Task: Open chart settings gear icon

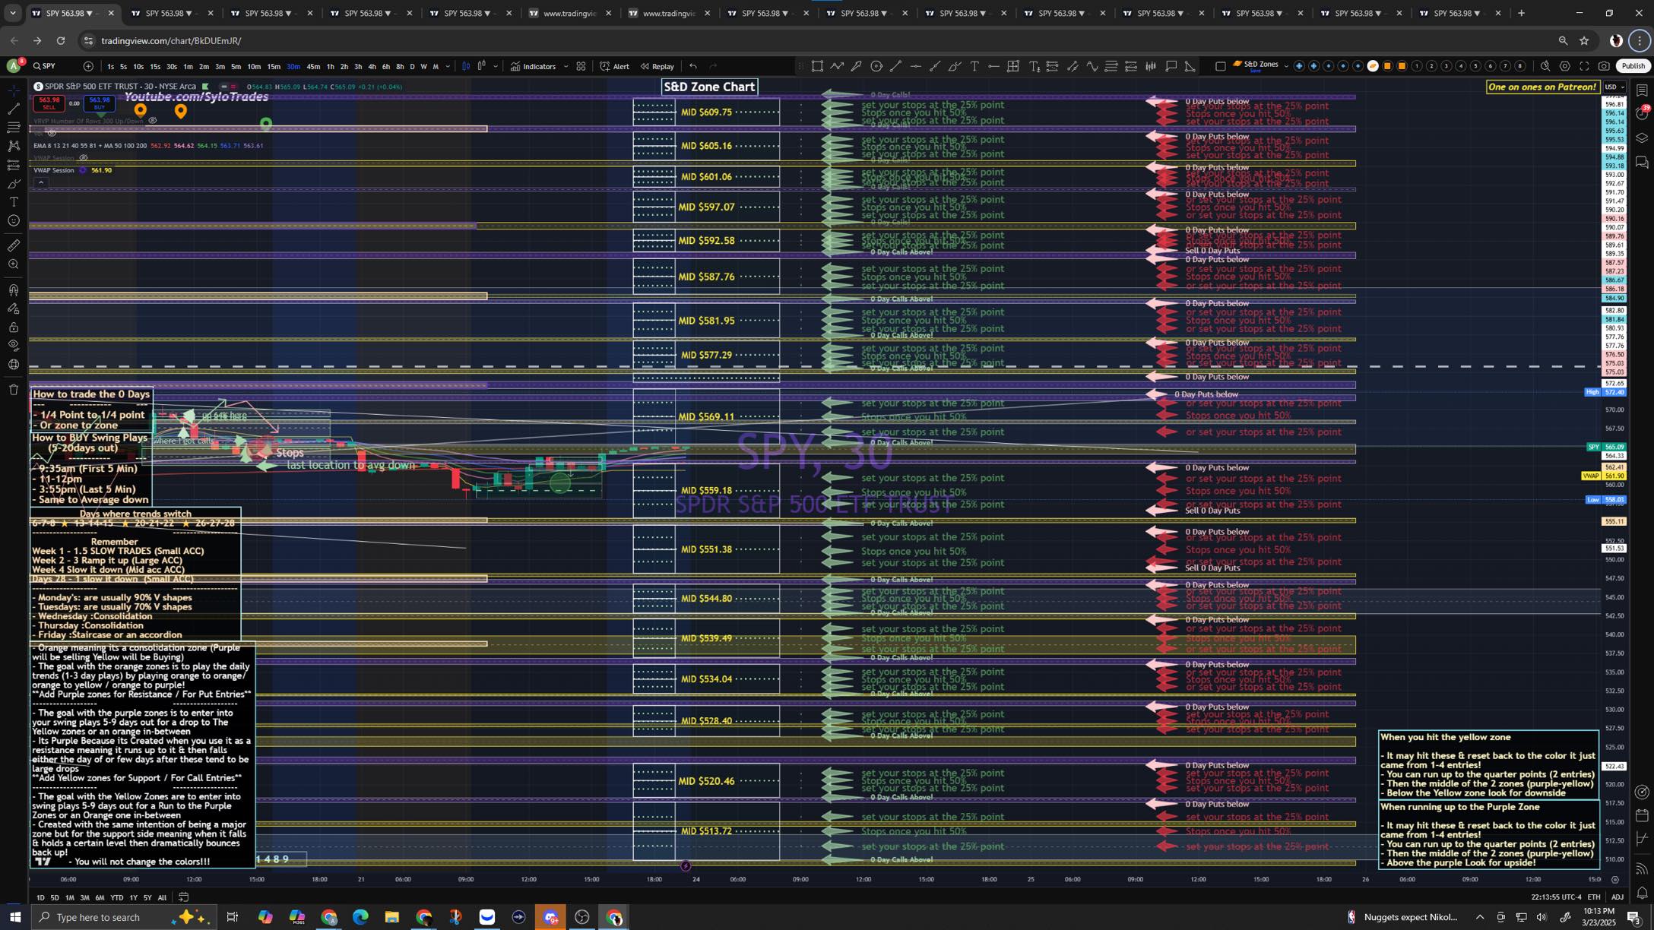Action: (x=1565, y=66)
